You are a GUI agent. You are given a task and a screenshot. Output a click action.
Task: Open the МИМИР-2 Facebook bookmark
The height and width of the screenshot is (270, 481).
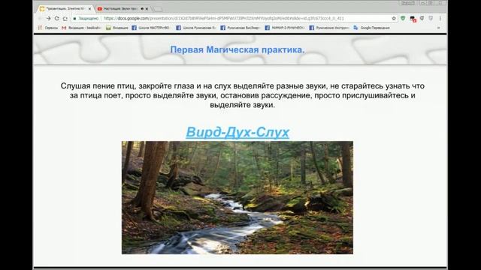pos(285,28)
